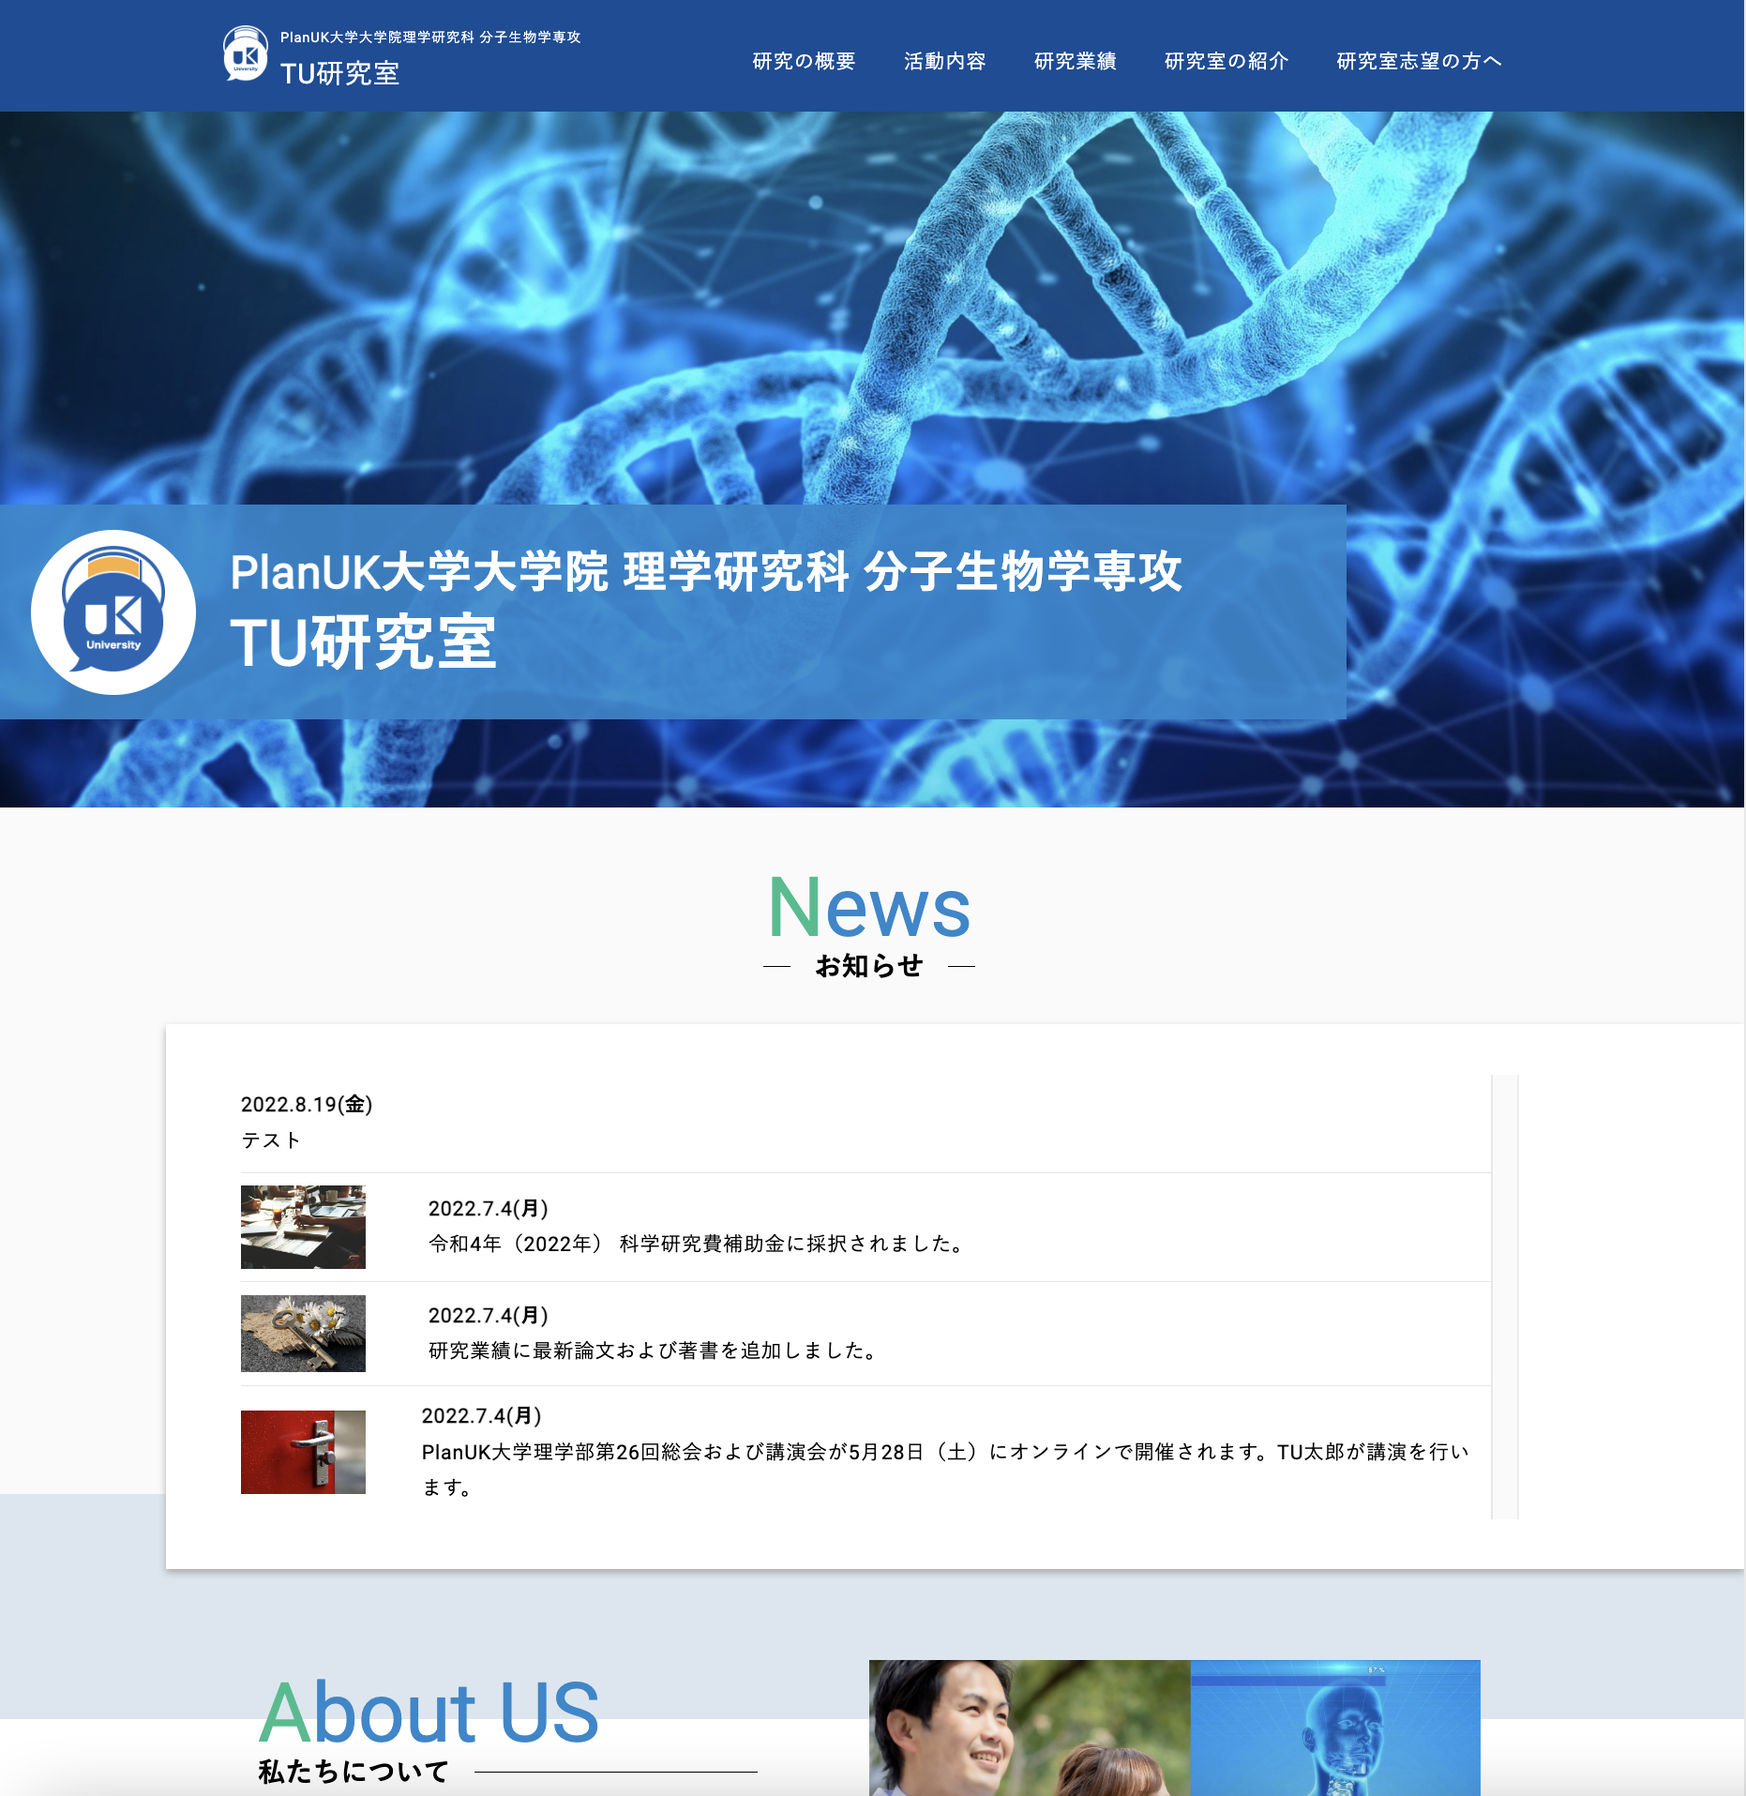This screenshot has width=1746, height=1796.
Task: Click the TU研究室 header site title
Action: coord(339,73)
